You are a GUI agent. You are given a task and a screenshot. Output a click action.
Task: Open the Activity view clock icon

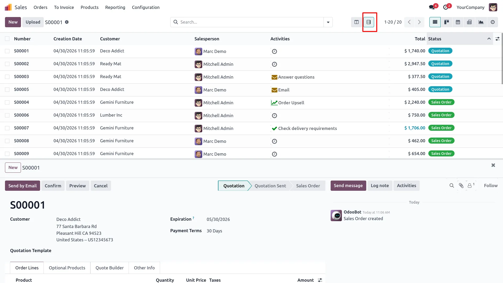click(x=493, y=22)
